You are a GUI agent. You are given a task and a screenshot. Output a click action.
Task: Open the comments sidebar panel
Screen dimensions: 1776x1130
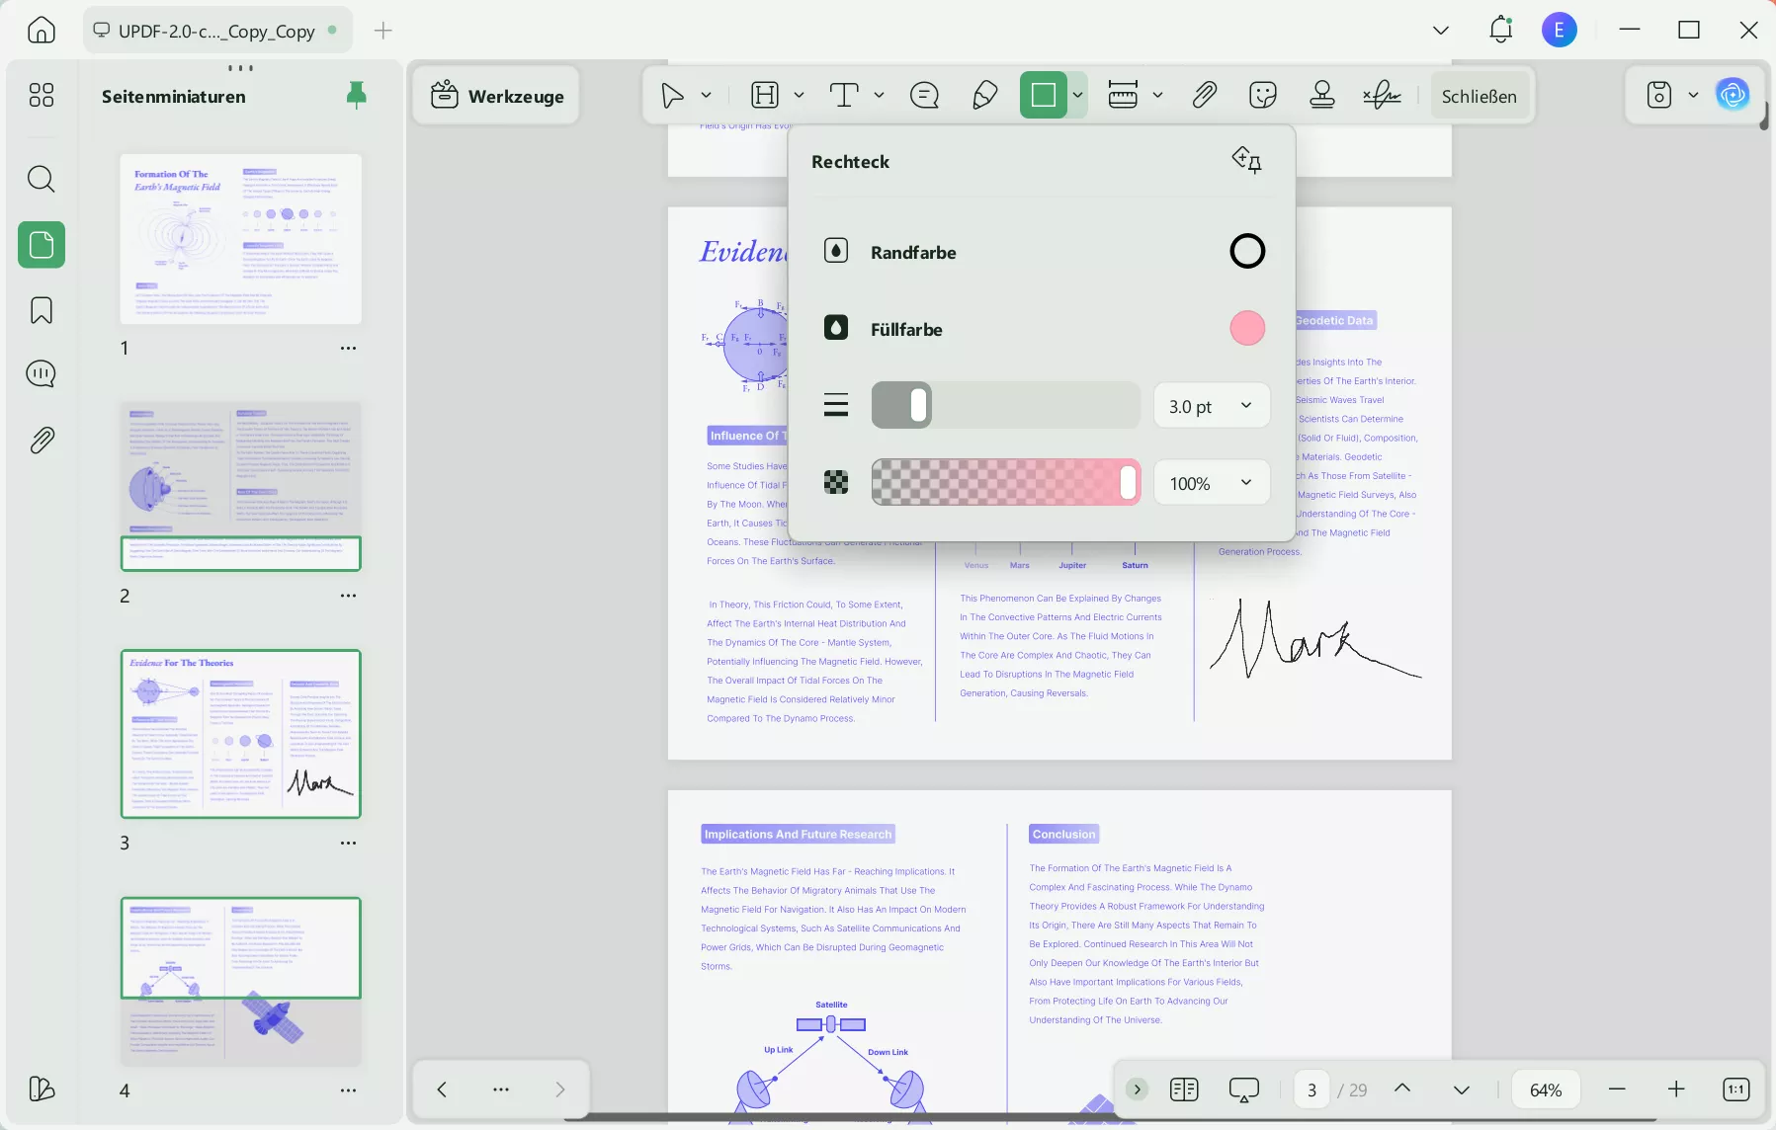42,374
